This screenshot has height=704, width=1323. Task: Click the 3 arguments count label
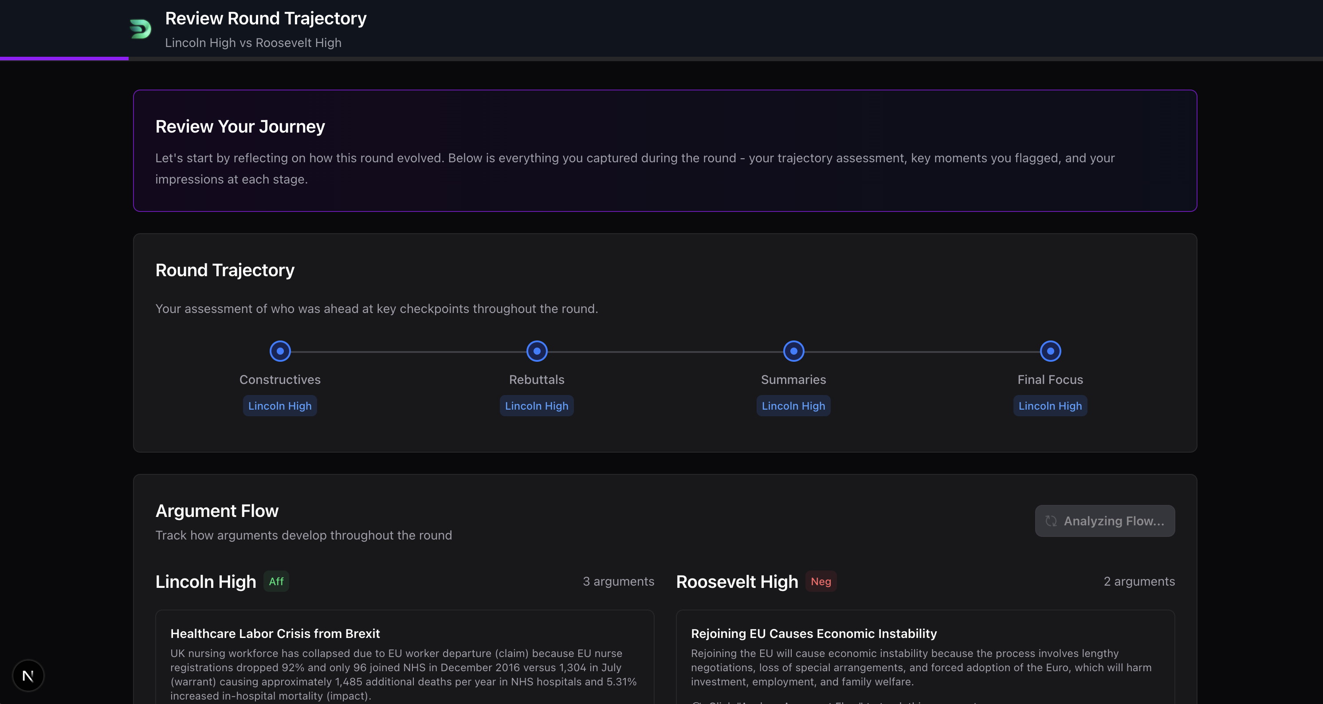tap(618, 581)
